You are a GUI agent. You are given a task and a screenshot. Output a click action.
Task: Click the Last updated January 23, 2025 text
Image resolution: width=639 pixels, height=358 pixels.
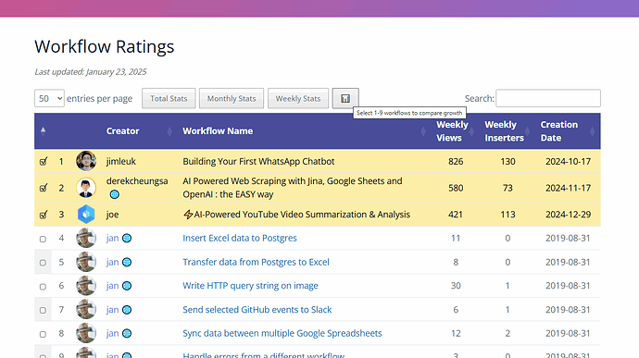[91, 71]
